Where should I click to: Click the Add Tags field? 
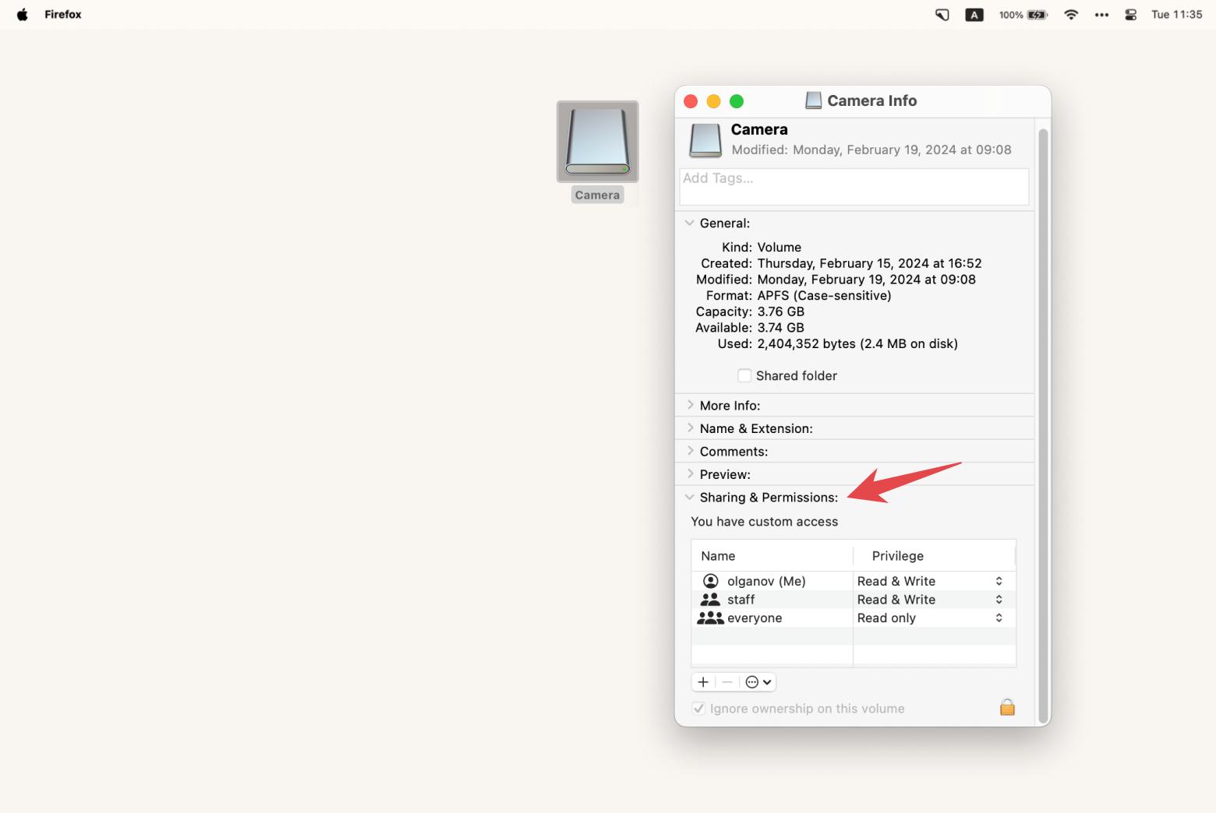[x=854, y=187]
